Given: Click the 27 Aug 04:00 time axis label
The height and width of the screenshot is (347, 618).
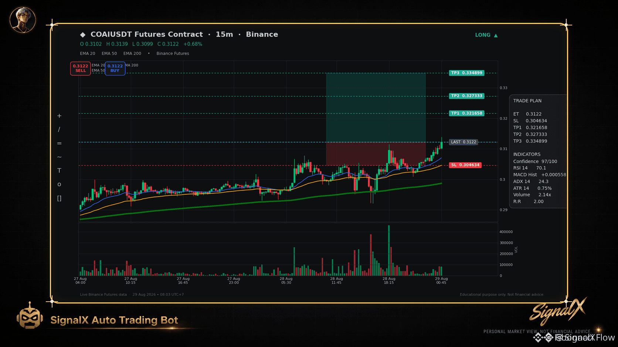Looking at the screenshot, I should (80, 281).
